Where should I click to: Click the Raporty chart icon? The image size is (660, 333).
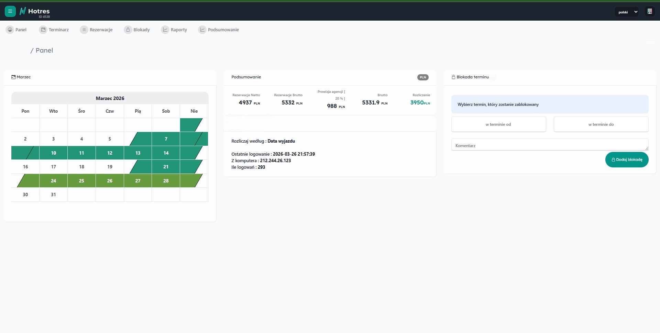165,30
